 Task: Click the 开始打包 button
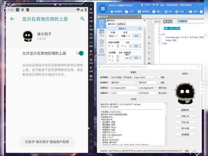click(x=185, y=122)
